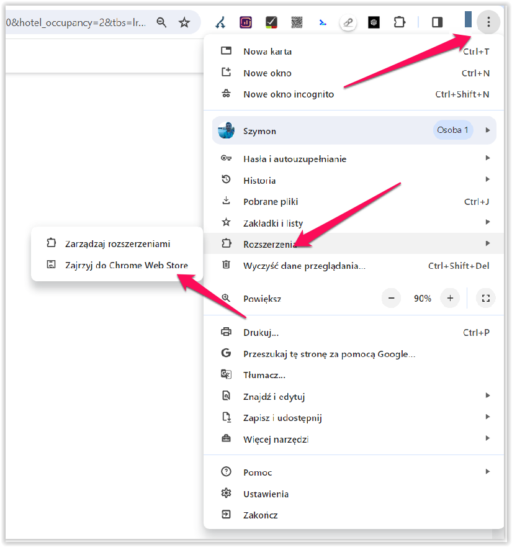The width and height of the screenshot is (512, 547).
Task: Decrease zoom with the minus button
Action: (392, 298)
